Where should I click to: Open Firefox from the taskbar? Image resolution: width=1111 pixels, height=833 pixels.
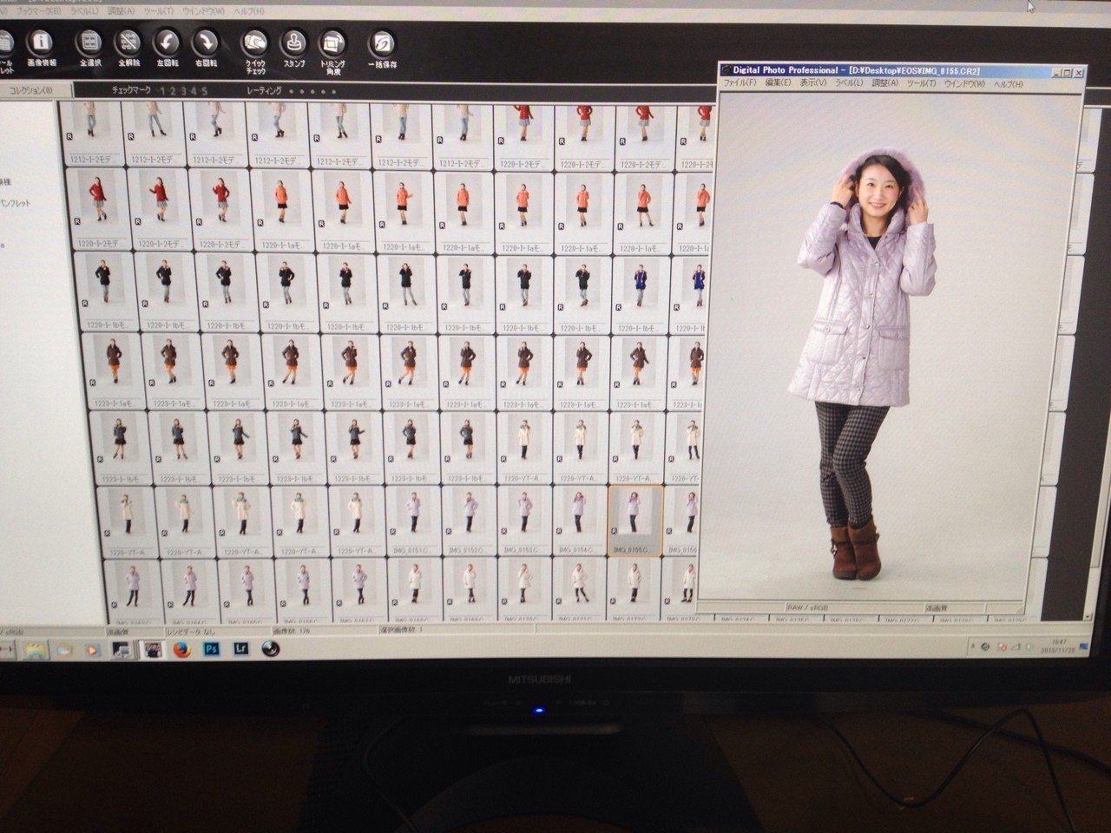181,649
